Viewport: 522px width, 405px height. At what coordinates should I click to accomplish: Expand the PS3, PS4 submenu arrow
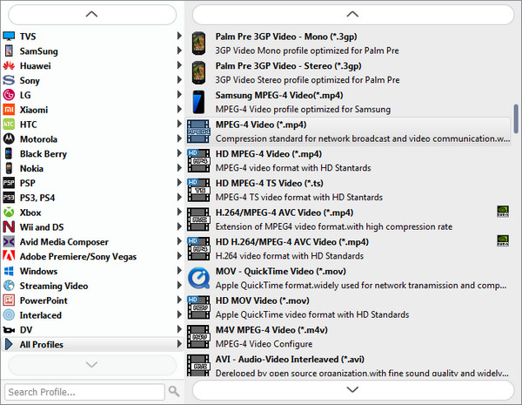click(179, 197)
